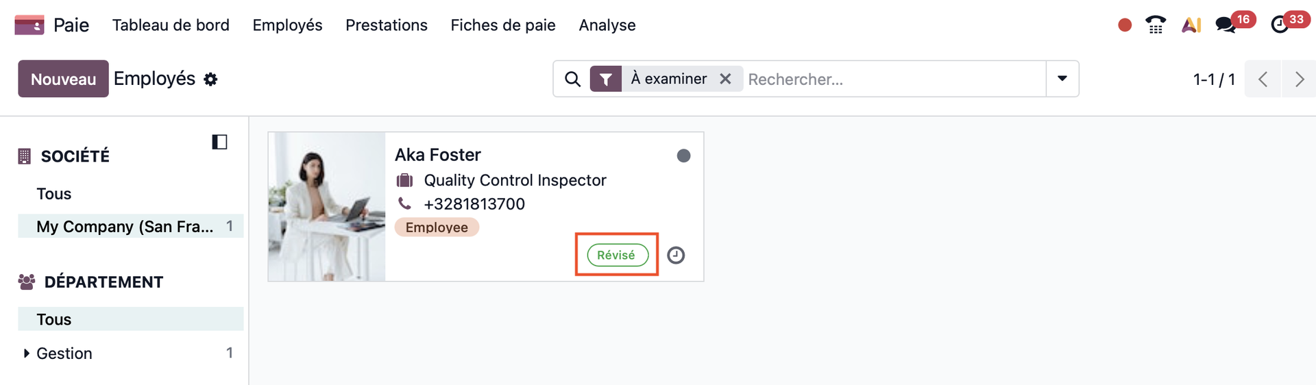Screen dimensions: 1316x385
Task: Click Aka Foster's grey presence dot
Action: 683,156
